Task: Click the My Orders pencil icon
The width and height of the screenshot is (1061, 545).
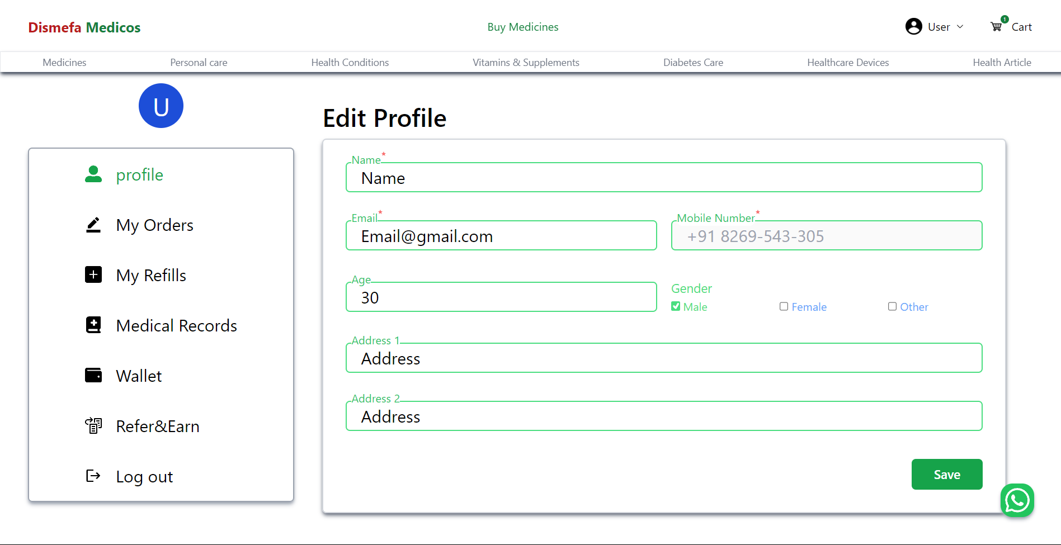Action: (x=93, y=225)
